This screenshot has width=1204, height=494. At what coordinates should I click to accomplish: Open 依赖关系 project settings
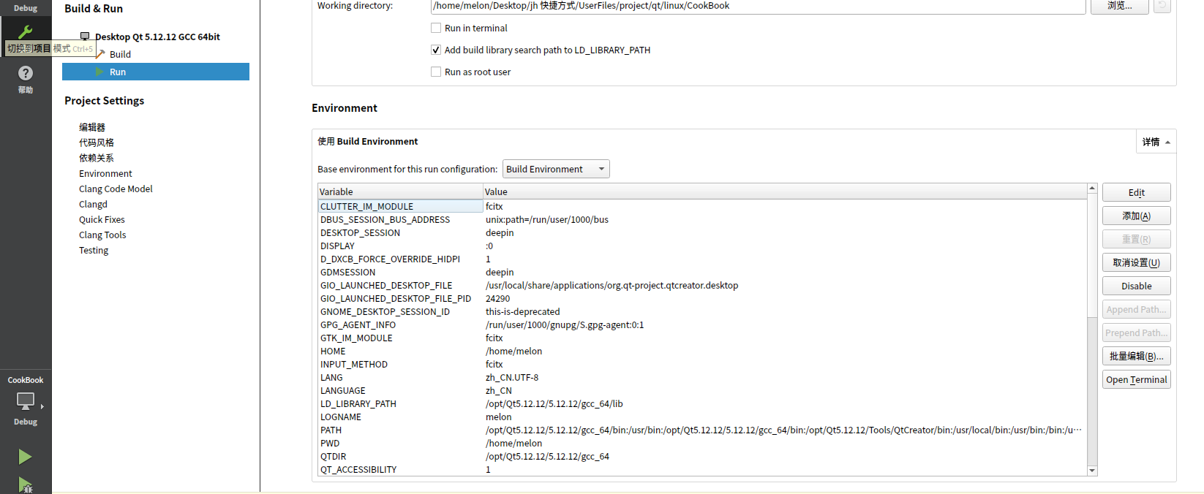coord(97,158)
